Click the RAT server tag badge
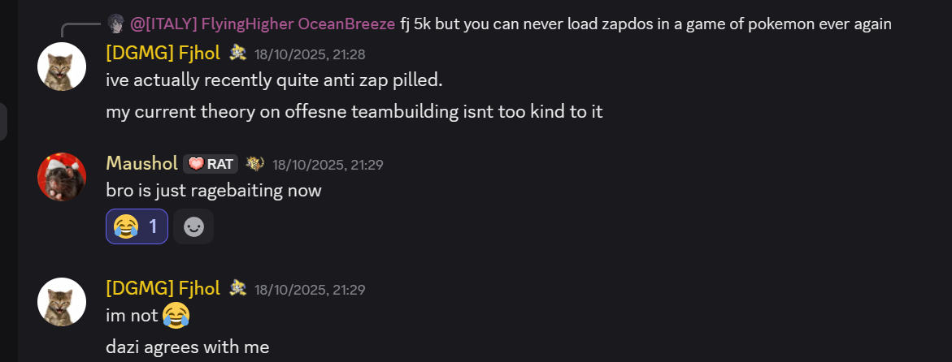Screen dimensions: 952x362 pyautogui.click(x=211, y=164)
